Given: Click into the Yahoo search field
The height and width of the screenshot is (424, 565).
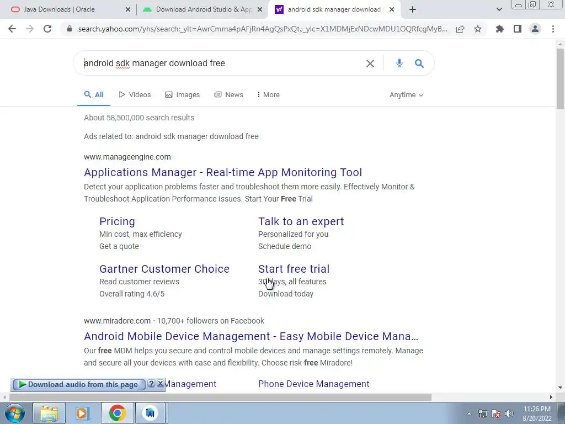Looking at the screenshot, I should click(220, 63).
